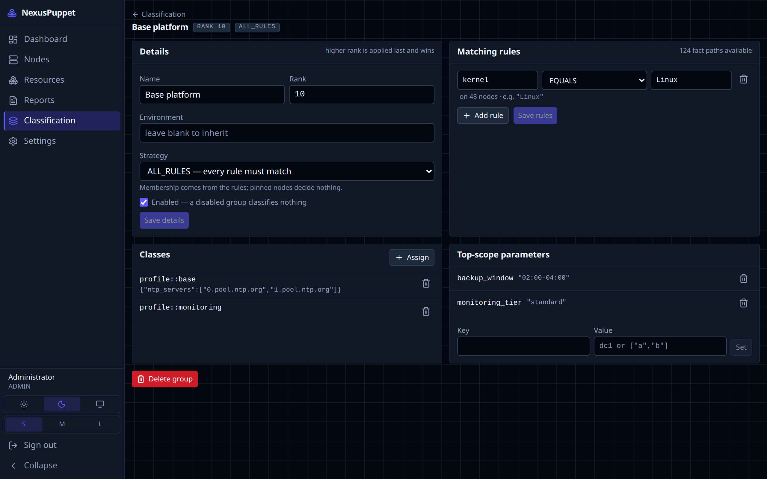Switch to light theme sun icon
The image size is (767, 479).
[x=24, y=404]
